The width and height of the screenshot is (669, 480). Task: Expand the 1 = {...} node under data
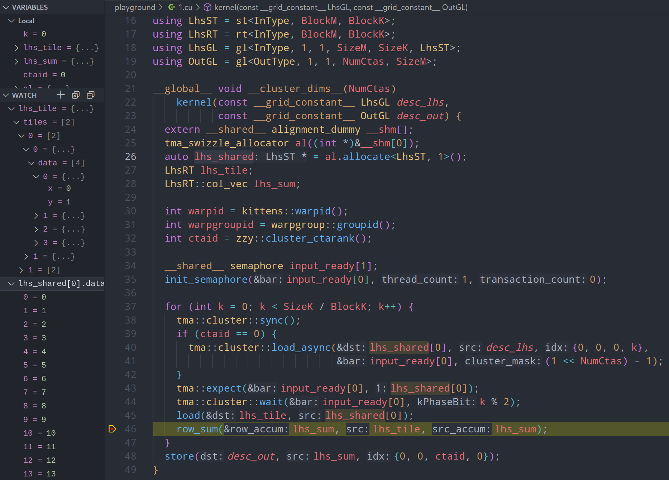pos(36,215)
